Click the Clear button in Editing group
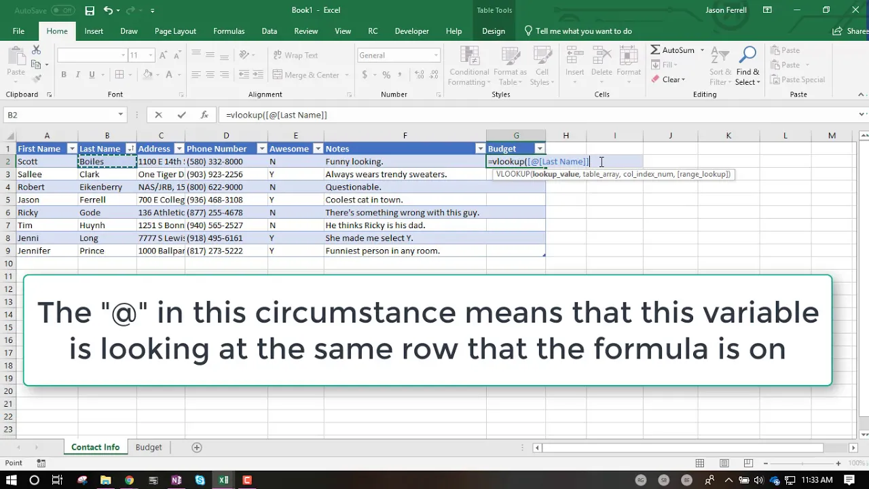The width and height of the screenshot is (869, 489). [x=669, y=79]
